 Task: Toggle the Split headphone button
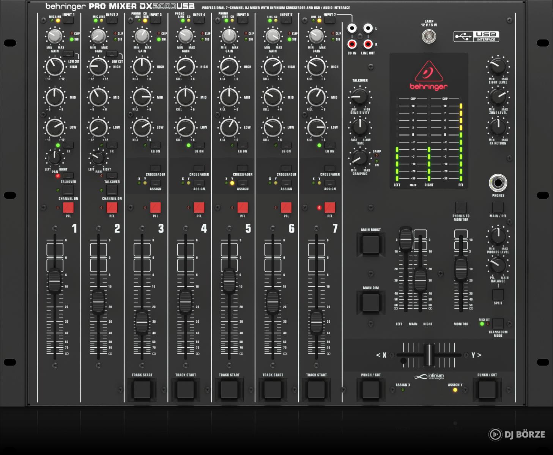(498, 295)
